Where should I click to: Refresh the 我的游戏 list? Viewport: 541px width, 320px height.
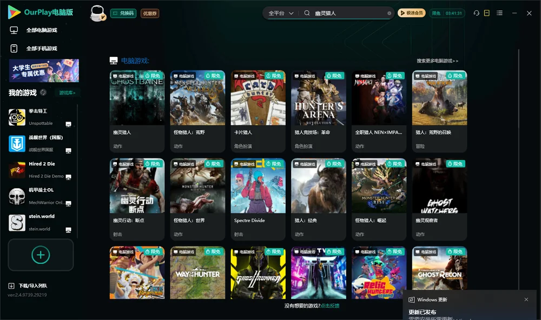coord(43,92)
